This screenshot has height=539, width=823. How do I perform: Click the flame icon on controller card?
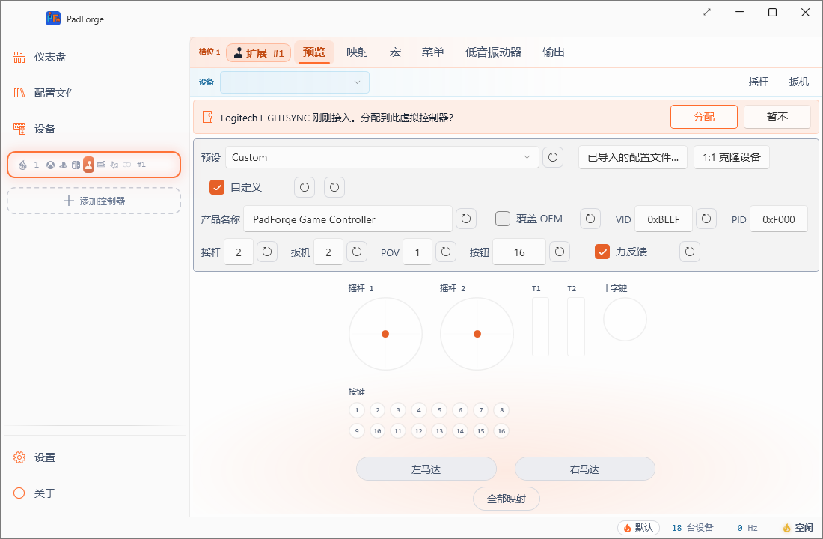[x=22, y=165]
